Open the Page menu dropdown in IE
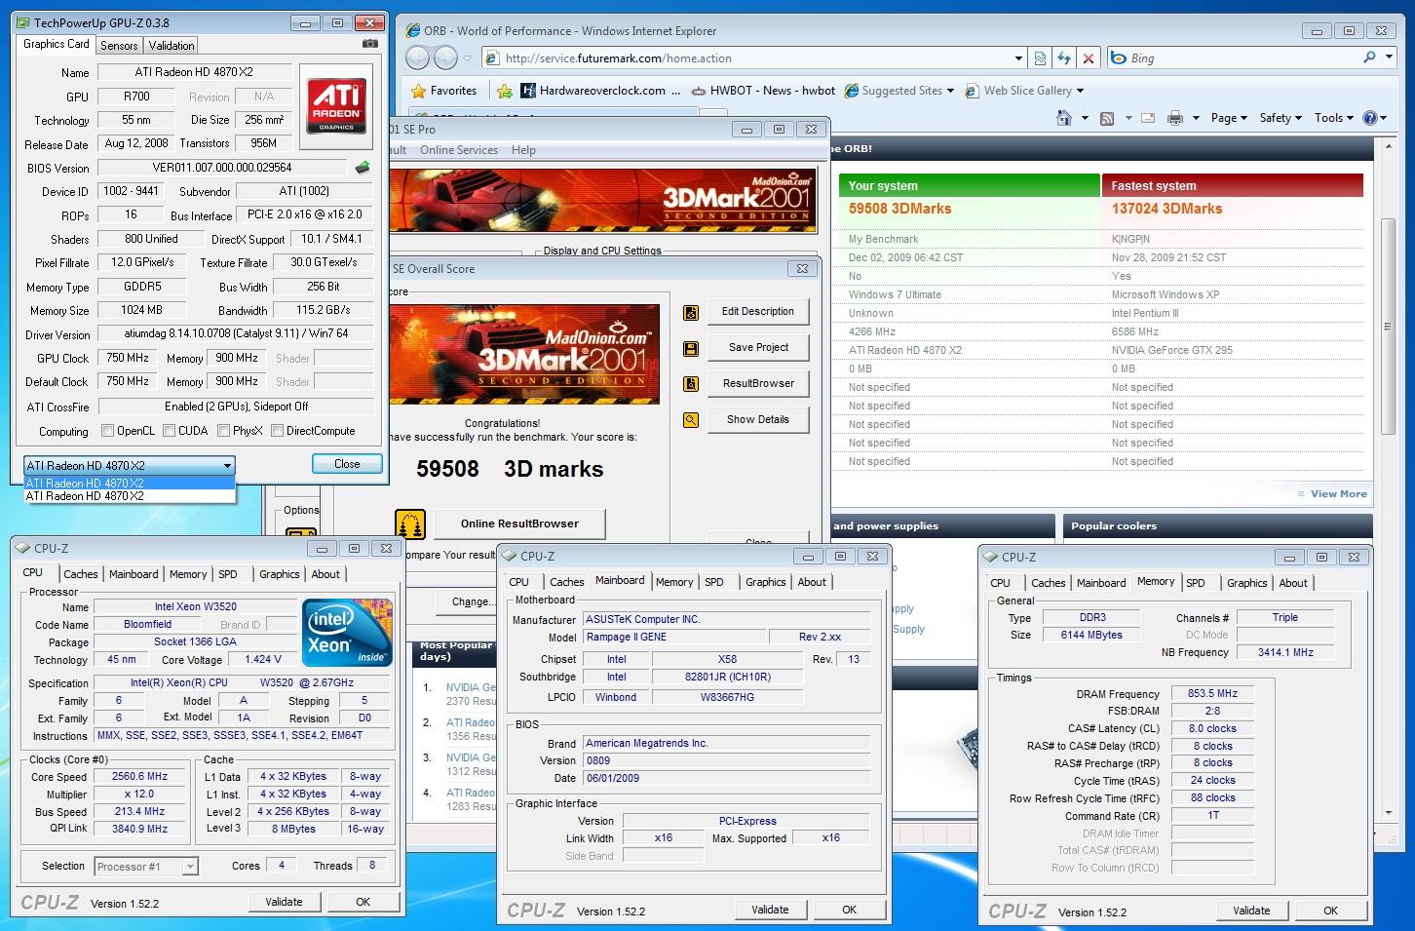Image resolution: width=1415 pixels, height=931 pixels. (1229, 118)
